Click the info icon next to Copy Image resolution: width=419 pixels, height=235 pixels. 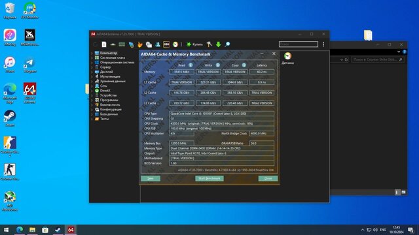click(244, 65)
